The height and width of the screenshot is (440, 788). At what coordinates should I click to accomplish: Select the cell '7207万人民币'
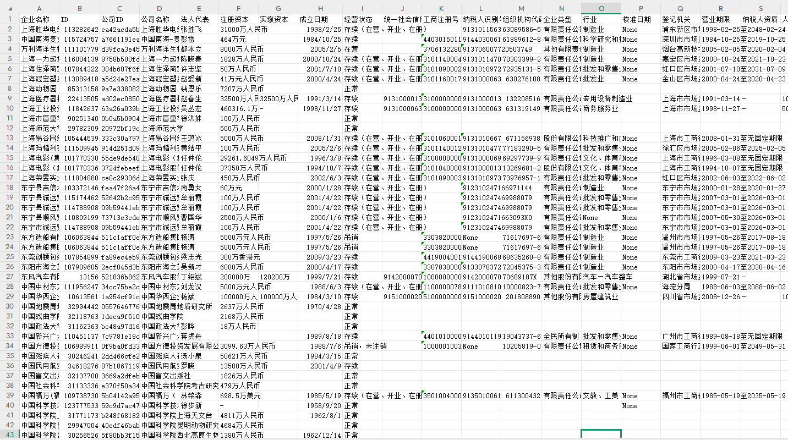(x=238, y=89)
